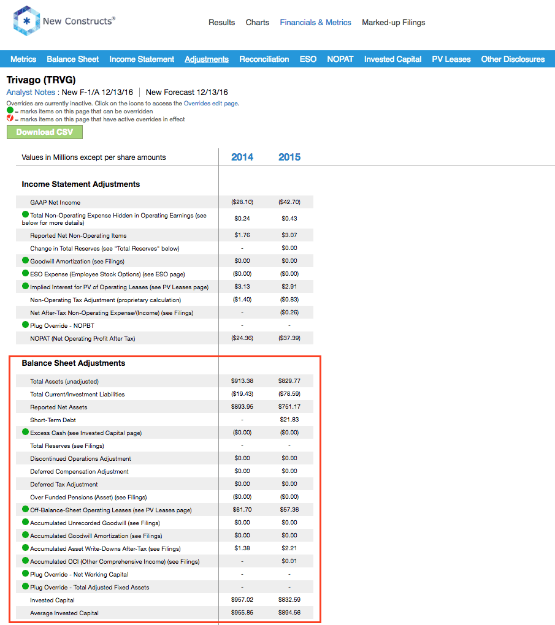The image size is (555, 625).
Task: Switch to the Metrics tab
Action: [x=23, y=59]
